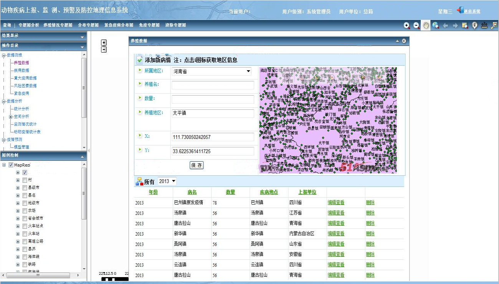Image resolution: width=499 pixels, height=284 pixels.
Task: Click the green arrow beside 养殖名
Action: click(140, 84)
